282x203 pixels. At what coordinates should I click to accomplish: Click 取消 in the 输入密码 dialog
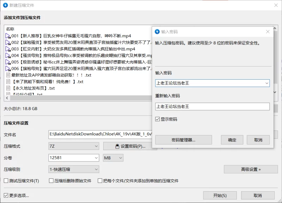click(258, 140)
